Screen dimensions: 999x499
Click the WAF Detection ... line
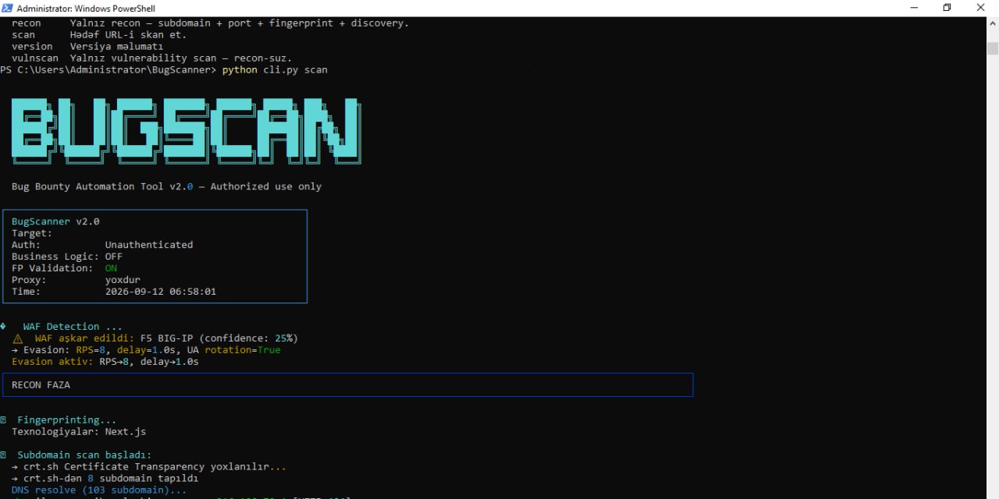tap(73, 327)
